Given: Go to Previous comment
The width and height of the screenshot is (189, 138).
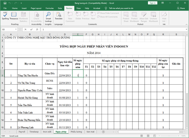Looking at the screenshot, I should coord(86,16).
